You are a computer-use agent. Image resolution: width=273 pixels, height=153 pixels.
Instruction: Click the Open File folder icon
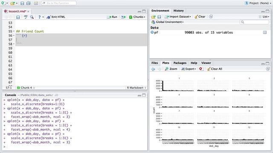[x=12, y=3]
